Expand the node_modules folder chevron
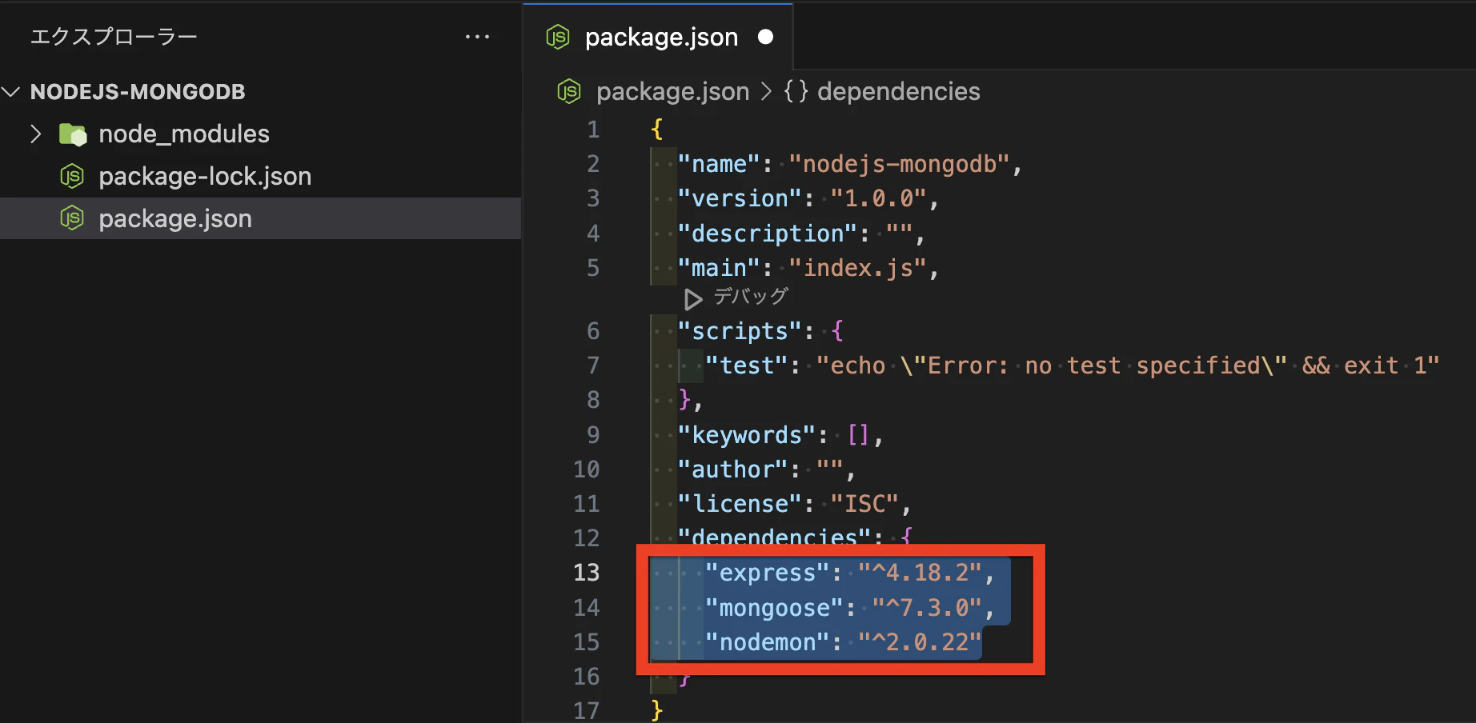The height and width of the screenshot is (723, 1476). click(36, 134)
